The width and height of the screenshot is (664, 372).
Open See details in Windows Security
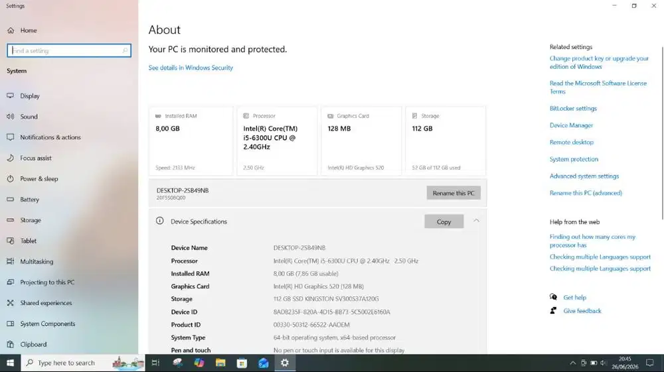coord(191,68)
